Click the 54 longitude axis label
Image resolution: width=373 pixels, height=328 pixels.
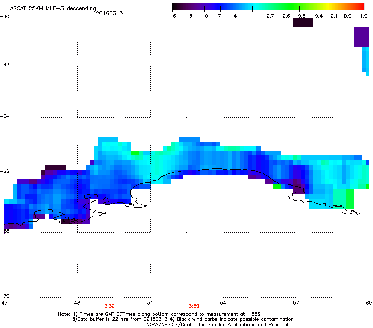point(223,303)
